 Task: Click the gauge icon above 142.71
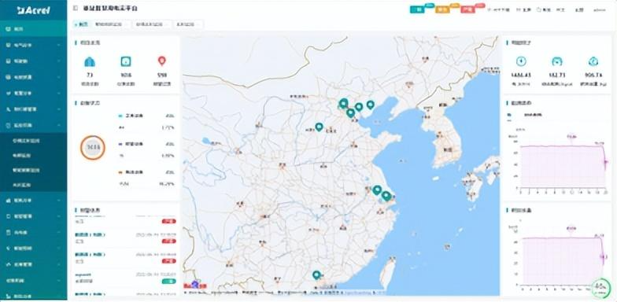(557, 61)
